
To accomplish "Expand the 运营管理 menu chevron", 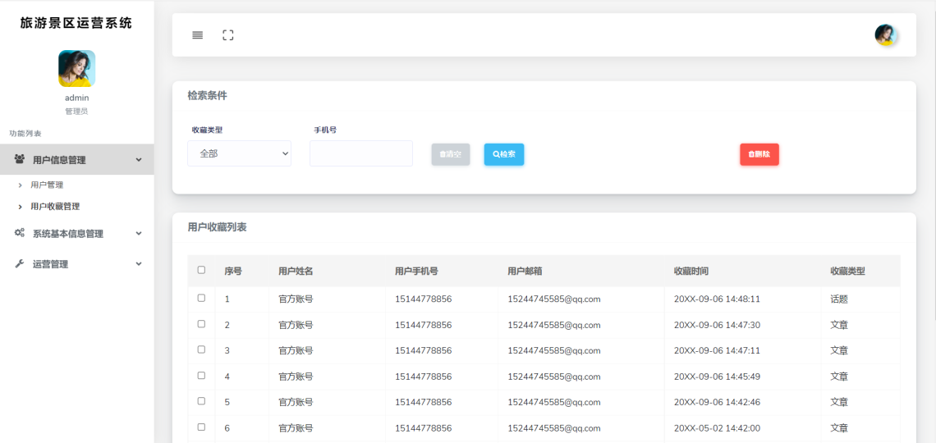I will tap(139, 264).
